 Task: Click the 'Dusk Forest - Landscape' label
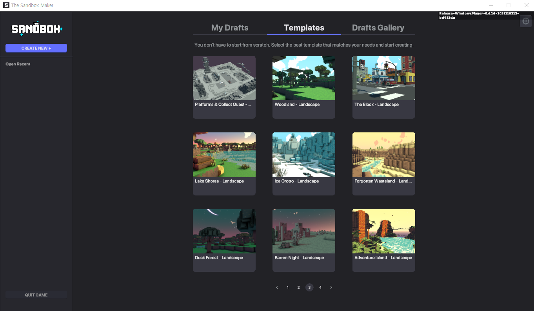219,258
